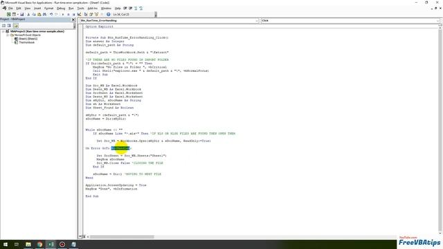The width and height of the screenshot is (443, 249).
Task: Open Google Chrome from the taskbar
Action: pos(39,244)
